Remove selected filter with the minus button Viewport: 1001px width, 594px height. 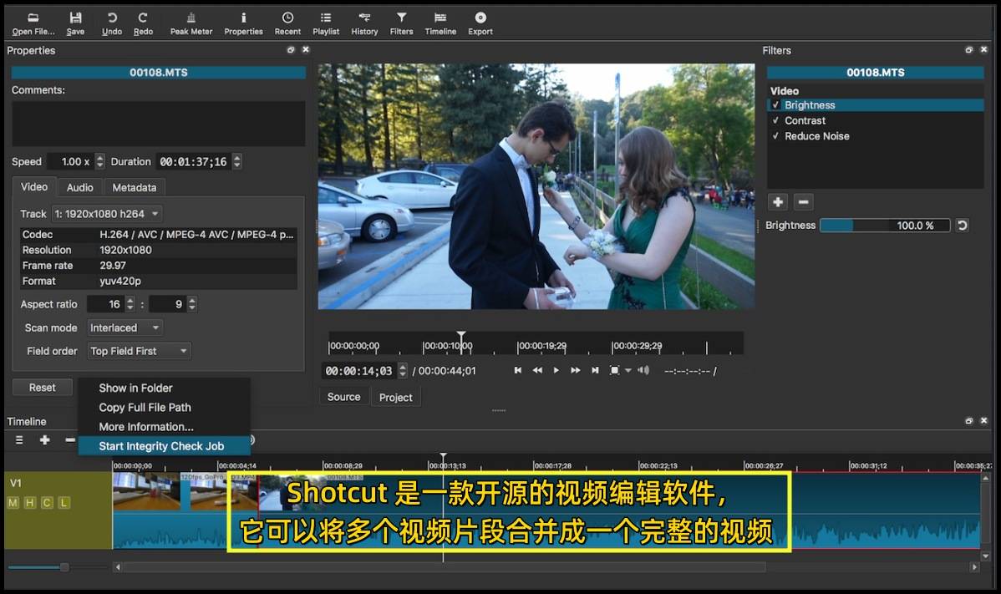click(803, 201)
